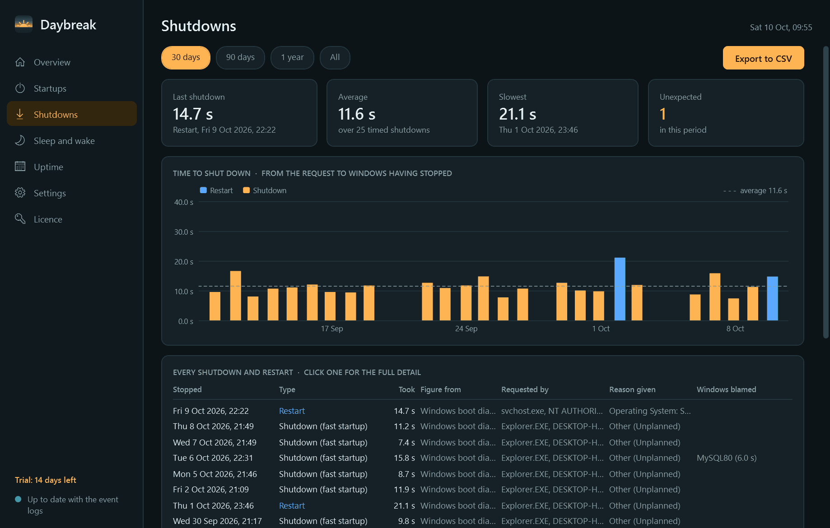
Task: Click the Trial: 14 days left notice
Action: click(46, 480)
